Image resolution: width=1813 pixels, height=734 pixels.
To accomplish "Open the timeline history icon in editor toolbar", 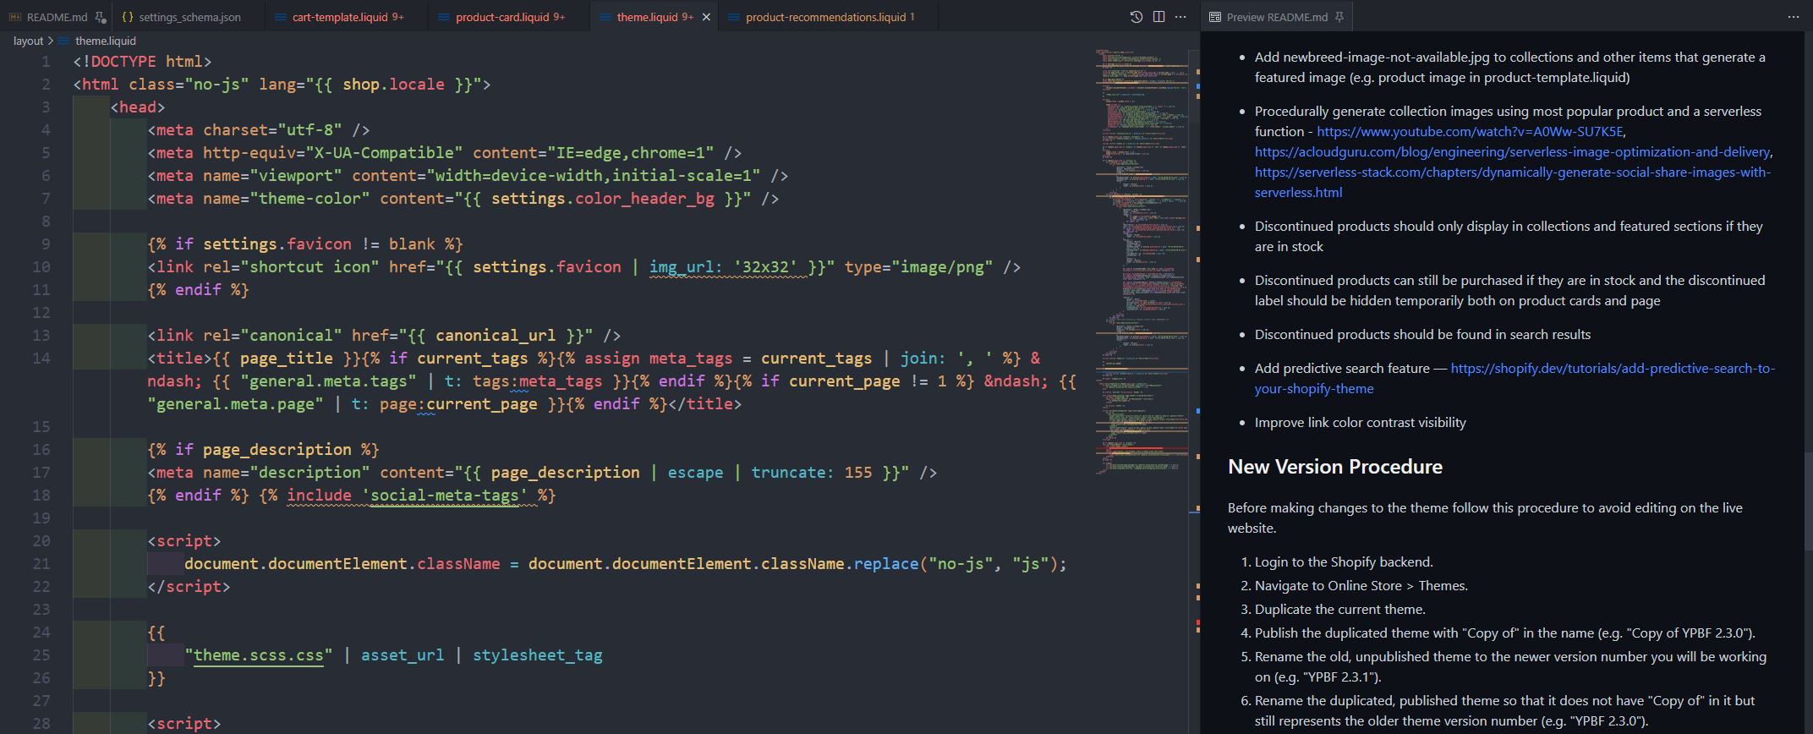I will 1137,17.
